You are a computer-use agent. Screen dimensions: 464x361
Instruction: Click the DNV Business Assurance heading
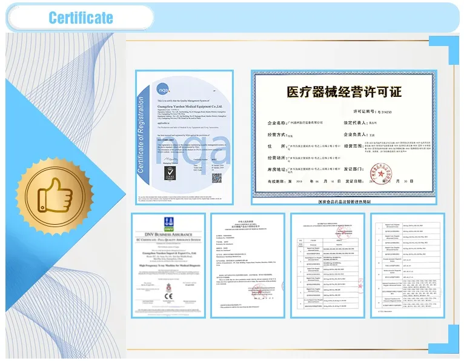tap(168, 231)
